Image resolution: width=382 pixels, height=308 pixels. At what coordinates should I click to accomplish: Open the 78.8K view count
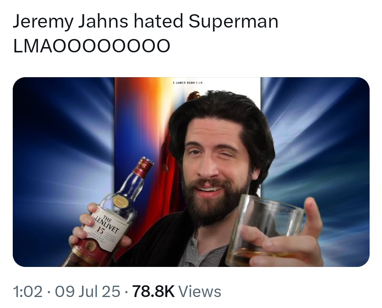[x=154, y=292]
